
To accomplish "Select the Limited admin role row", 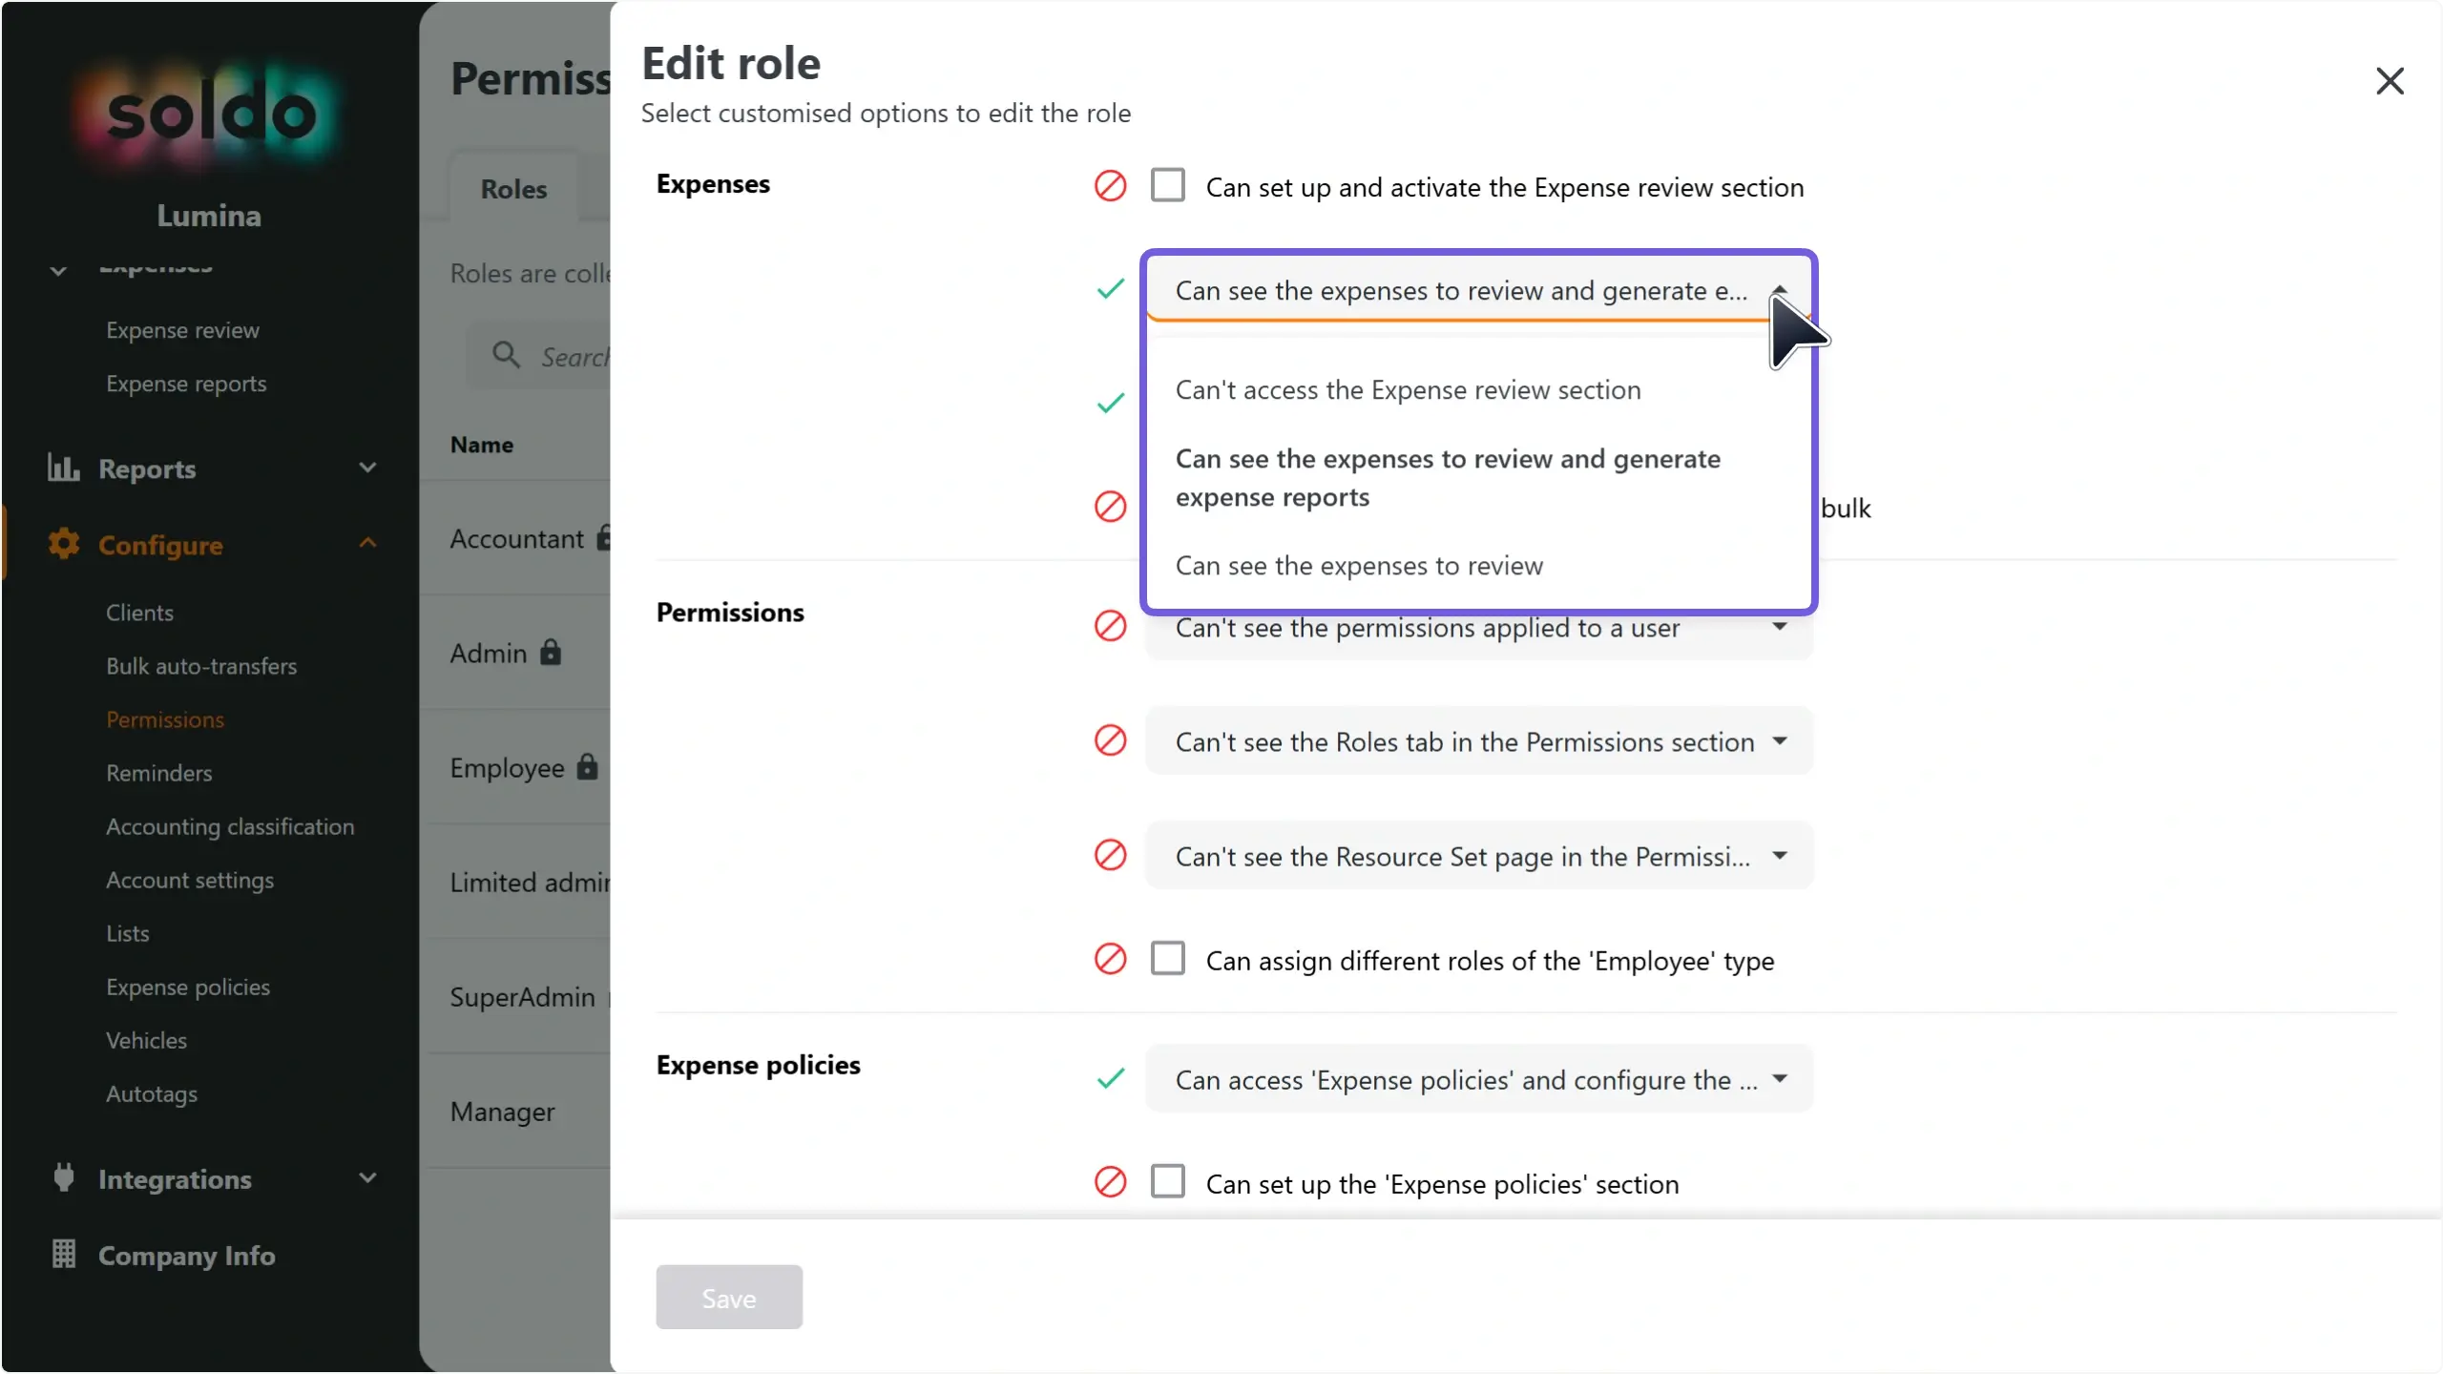I will coord(517,883).
